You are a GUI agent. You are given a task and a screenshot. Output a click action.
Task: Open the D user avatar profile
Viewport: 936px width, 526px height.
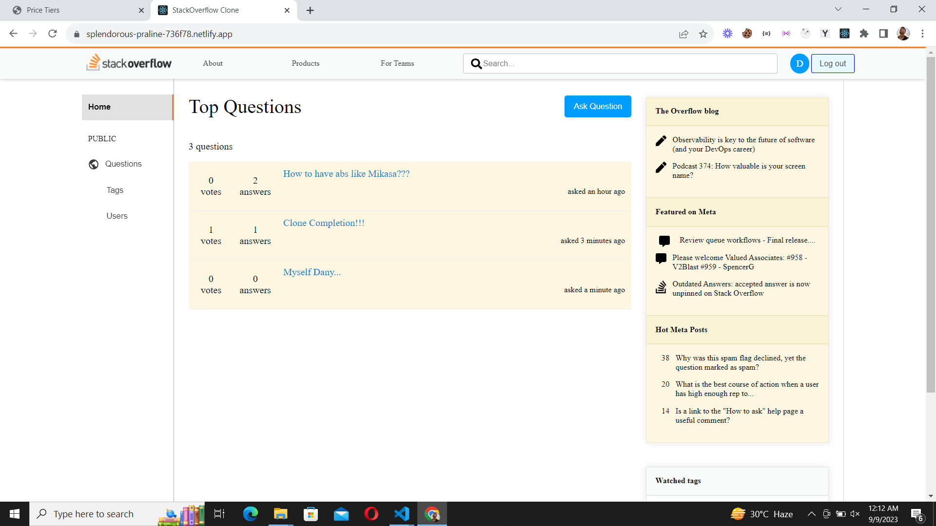(799, 63)
